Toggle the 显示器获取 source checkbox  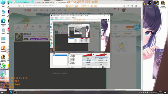click(x=69, y=64)
